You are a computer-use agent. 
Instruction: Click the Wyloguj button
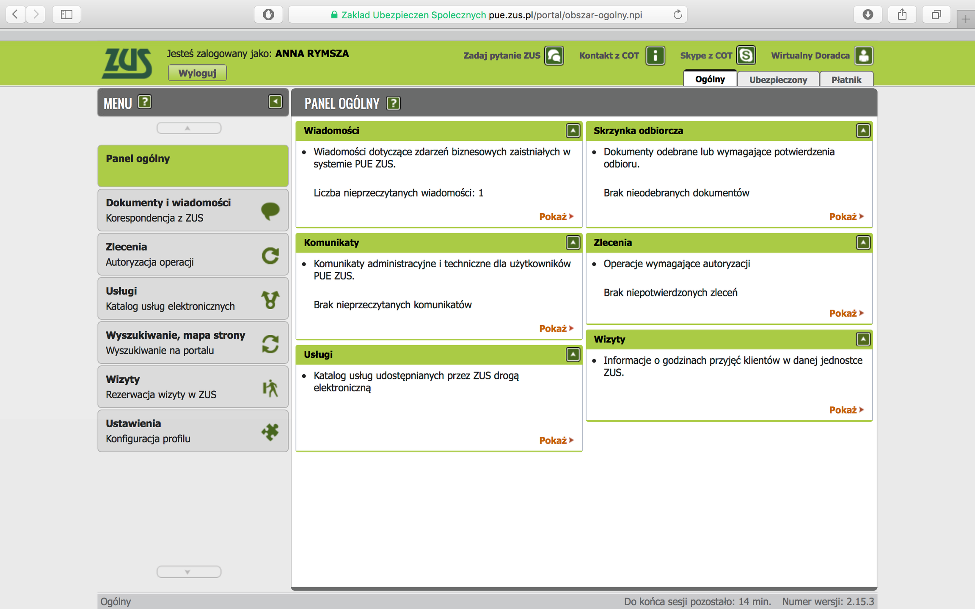197,73
